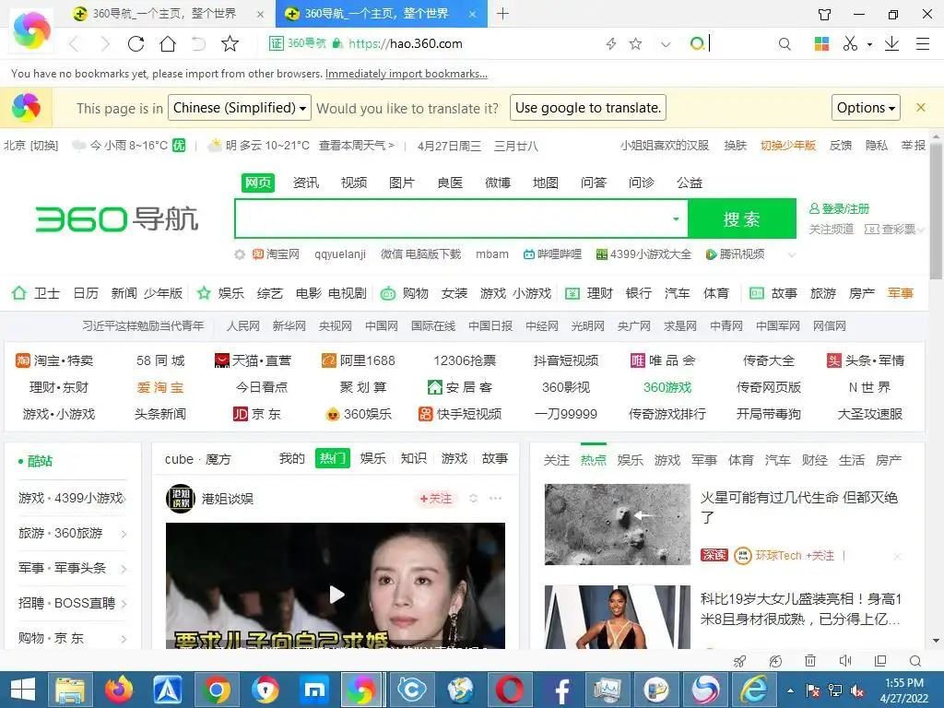The width and height of the screenshot is (944, 708).
Task: Favorite this page with address bar star
Action: point(635,43)
